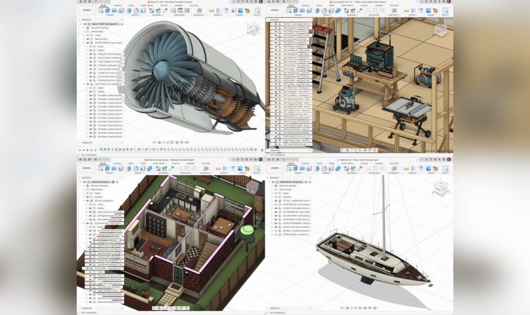The height and width of the screenshot is (315, 530).
Task: Click Named Views in Victorian House browser
Action: point(96,190)
